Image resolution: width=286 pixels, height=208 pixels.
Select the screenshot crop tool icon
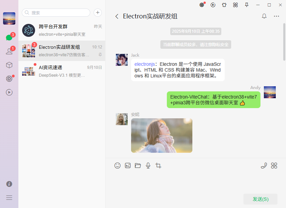[158, 165]
